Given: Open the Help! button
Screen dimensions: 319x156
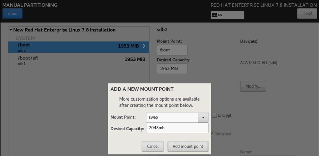Looking at the screenshot, I should point(307,14).
